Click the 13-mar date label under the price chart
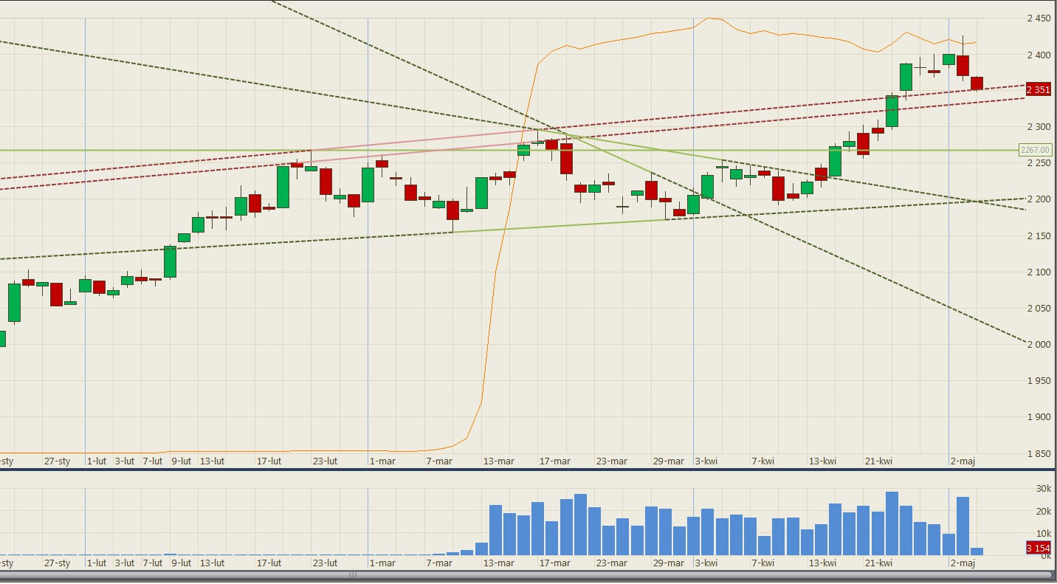Screen dimensions: 1057x584 pyautogui.click(x=499, y=461)
